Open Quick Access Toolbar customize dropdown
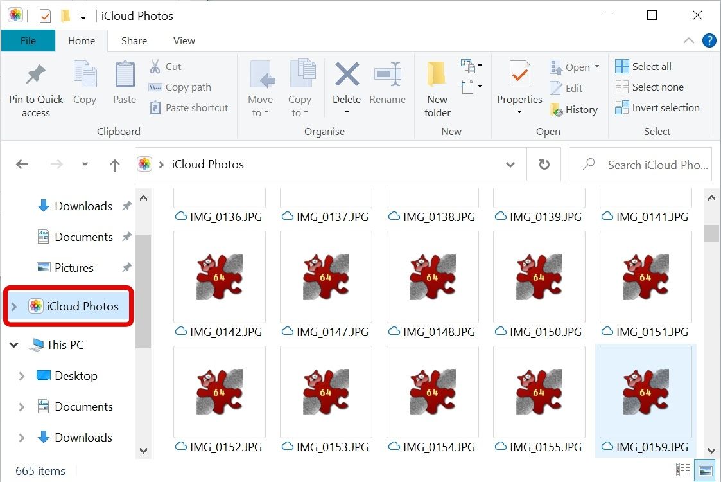 pos(83,17)
